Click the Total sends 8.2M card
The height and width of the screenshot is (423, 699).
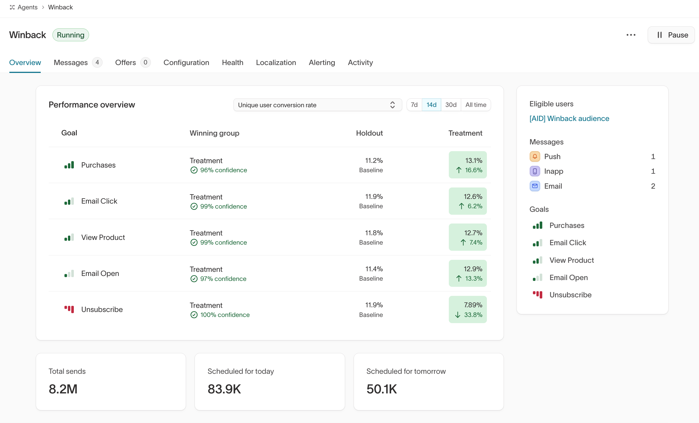pyautogui.click(x=111, y=382)
